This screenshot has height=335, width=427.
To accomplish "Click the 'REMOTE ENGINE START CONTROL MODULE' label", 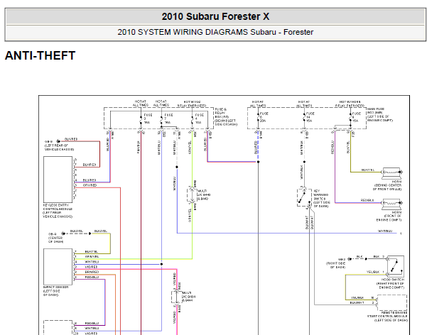I will (387, 317).
